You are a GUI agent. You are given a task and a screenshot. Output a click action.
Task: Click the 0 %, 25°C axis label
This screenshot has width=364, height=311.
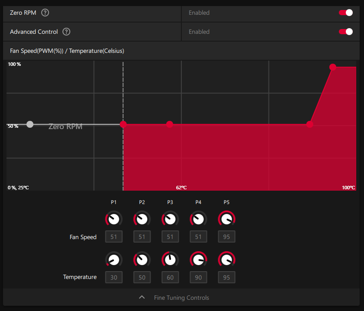pos(18,188)
